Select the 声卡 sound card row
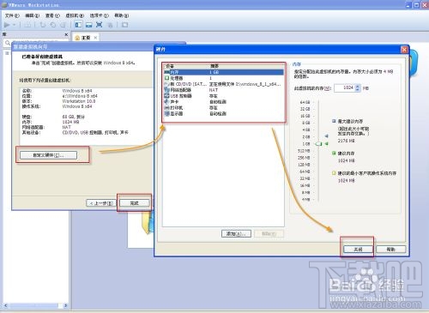This screenshot has height=313, width=429. [224, 102]
